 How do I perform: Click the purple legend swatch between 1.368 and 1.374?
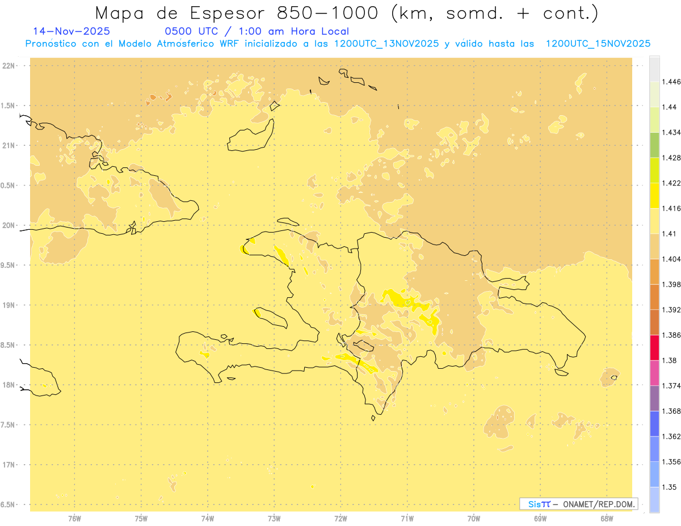(x=654, y=398)
